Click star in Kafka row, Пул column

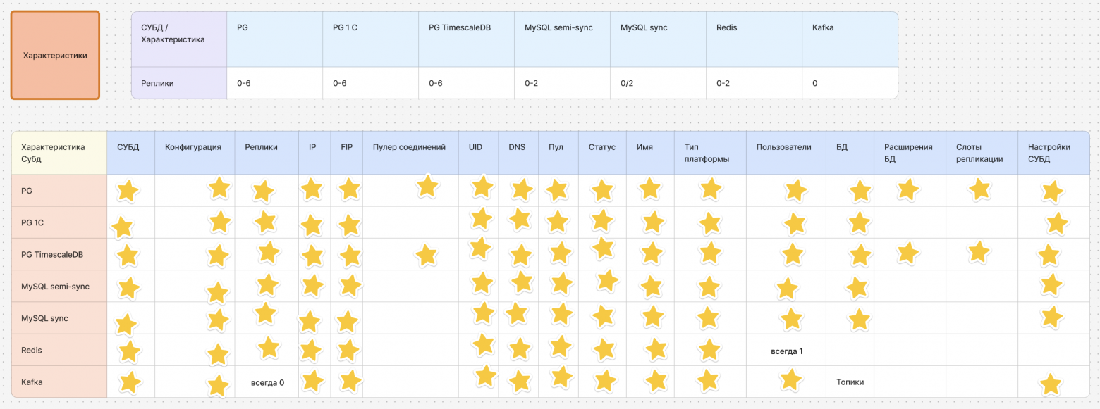pos(562,377)
